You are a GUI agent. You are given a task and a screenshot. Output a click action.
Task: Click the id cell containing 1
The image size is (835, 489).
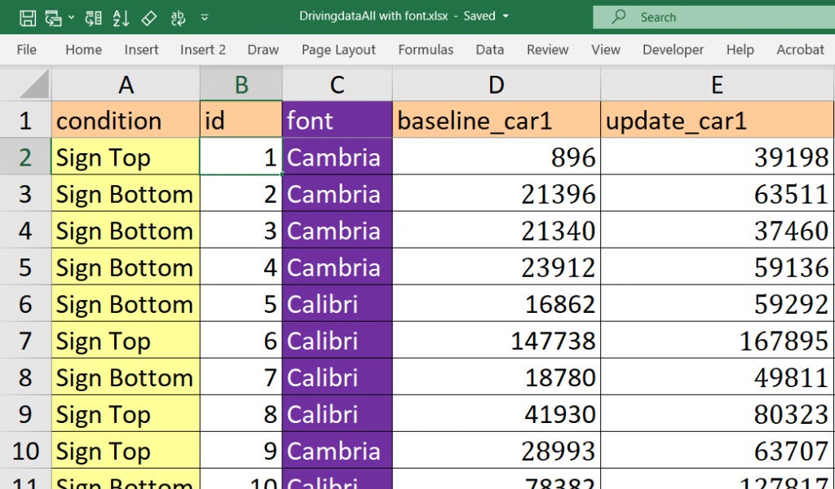tap(241, 157)
